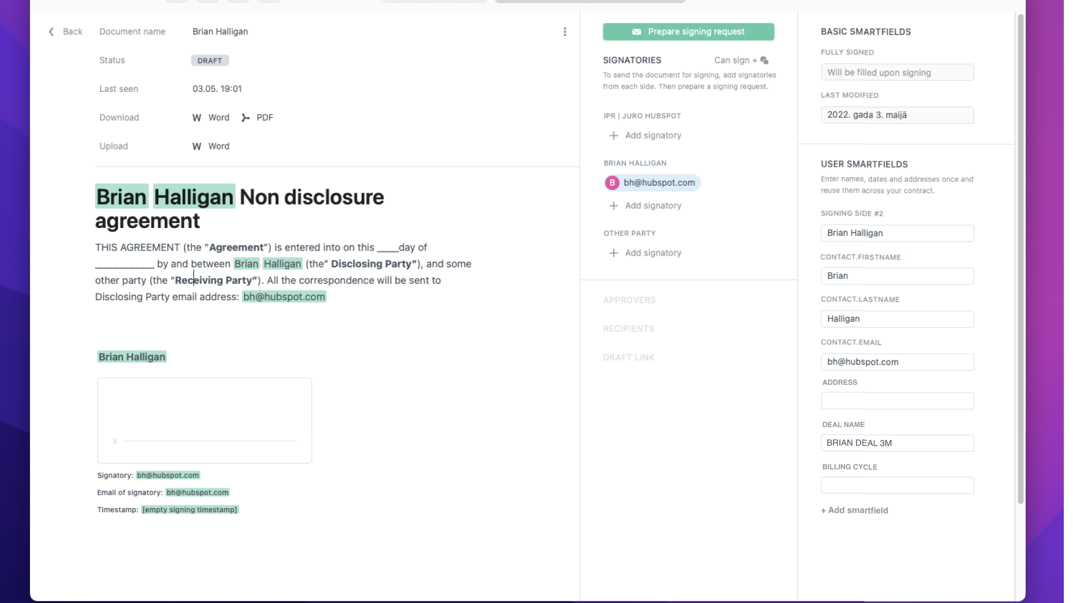1073x603 pixels.
Task: Click the Brian Halligan signature block name
Action: [x=132, y=357]
